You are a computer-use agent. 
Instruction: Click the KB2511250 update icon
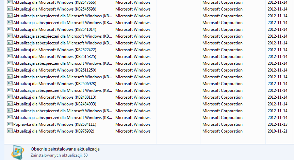point(10,70)
